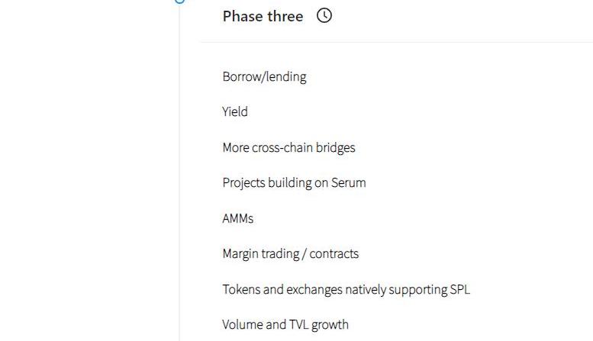Click the clock icon beside Phase three

[324, 15]
